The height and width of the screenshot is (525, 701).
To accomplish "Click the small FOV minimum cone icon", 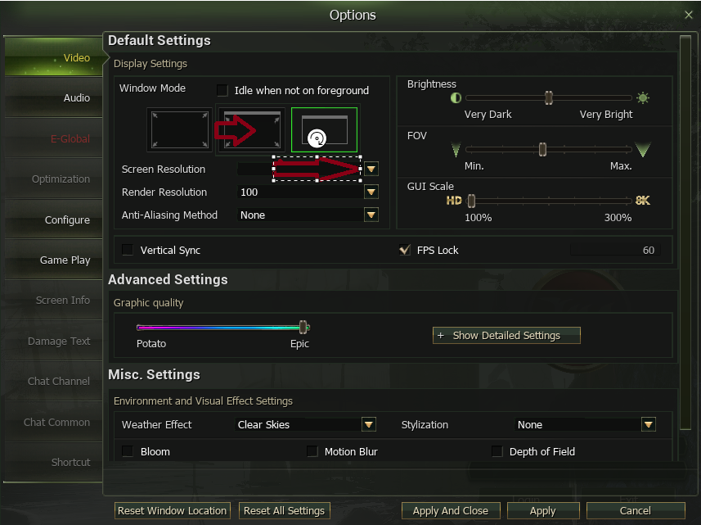I will 456,150.
